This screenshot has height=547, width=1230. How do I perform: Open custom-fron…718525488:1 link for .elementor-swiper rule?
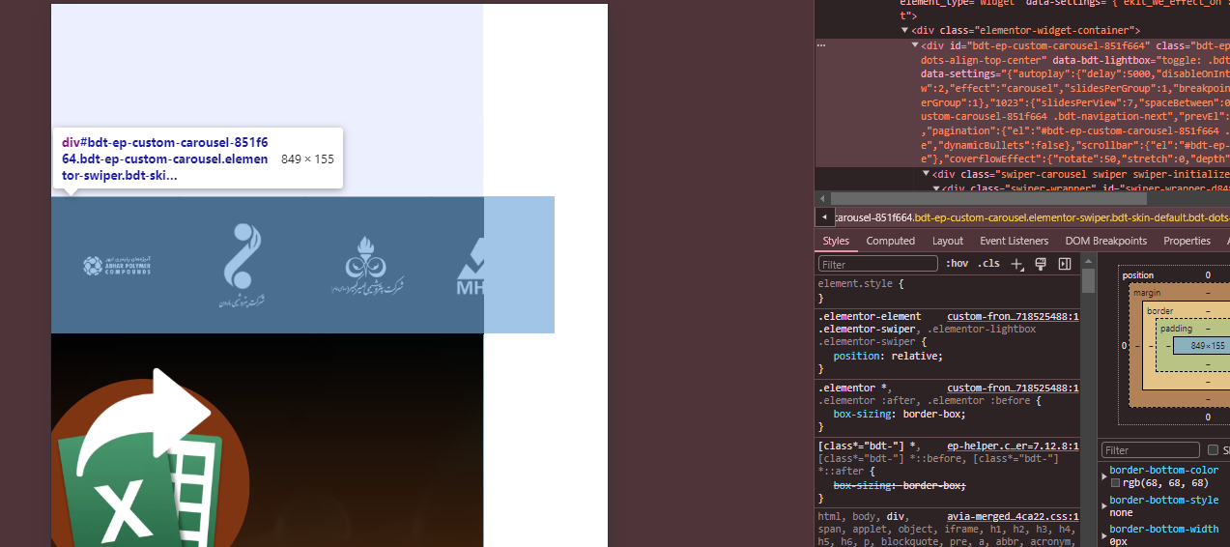click(1013, 316)
